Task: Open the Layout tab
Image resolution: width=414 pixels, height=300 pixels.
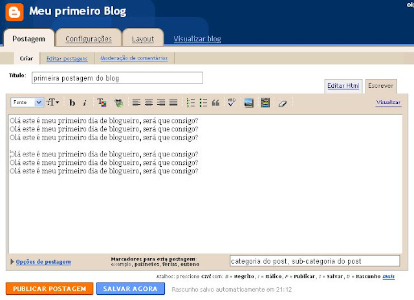Action: 143,39
